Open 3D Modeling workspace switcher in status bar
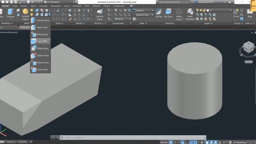The height and width of the screenshot is (144, 256). pos(240,142)
